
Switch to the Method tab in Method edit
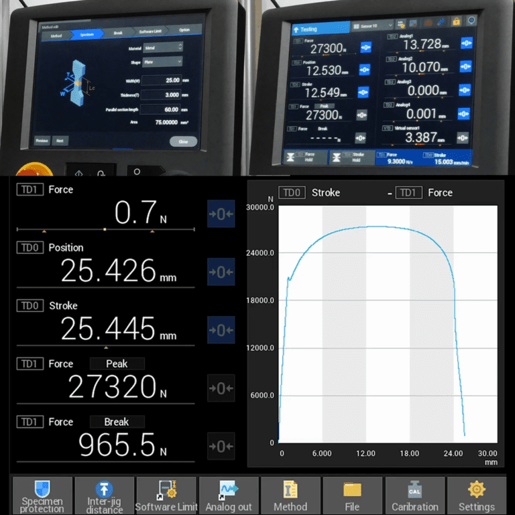pyautogui.click(x=56, y=36)
